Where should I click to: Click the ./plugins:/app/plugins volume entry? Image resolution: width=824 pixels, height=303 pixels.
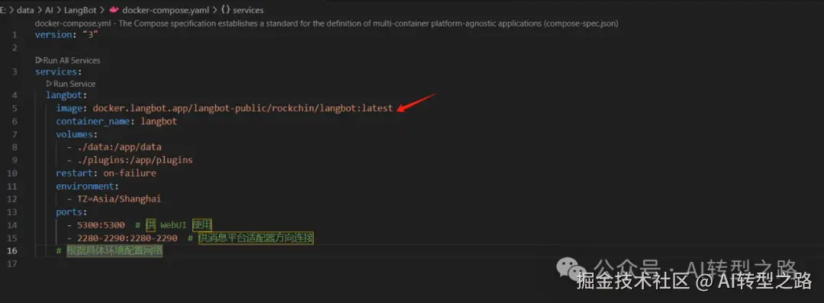[134, 160]
